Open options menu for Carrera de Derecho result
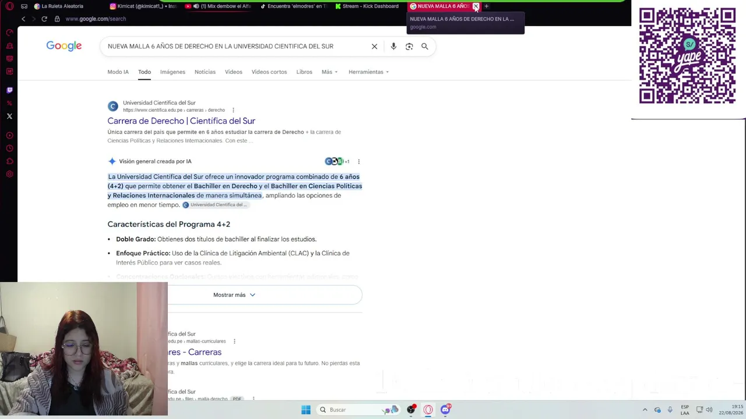Image resolution: width=746 pixels, height=419 pixels. pos(233,110)
